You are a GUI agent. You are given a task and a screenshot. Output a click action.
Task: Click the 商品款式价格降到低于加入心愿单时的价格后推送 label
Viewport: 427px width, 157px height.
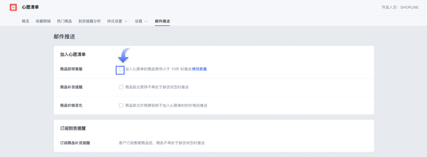(166, 106)
